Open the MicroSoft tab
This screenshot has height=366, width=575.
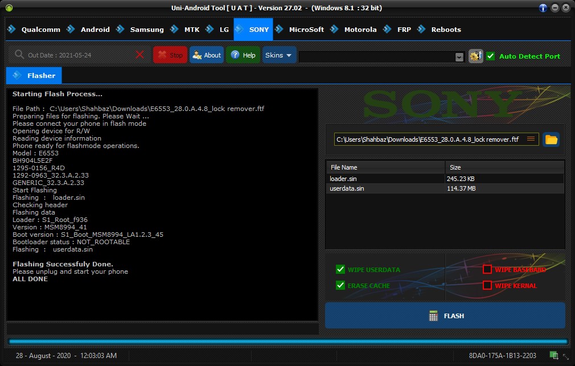pyautogui.click(x=299, y=30)
